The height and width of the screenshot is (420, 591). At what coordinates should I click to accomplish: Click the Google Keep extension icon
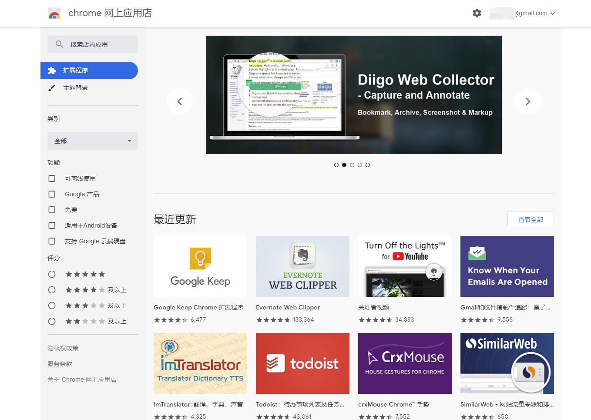(x=200, y=266)
